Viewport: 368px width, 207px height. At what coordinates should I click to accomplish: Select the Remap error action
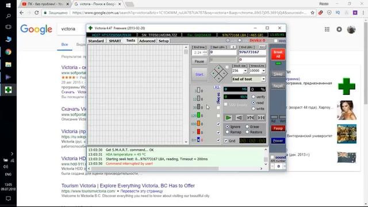(x=227, y=132)
